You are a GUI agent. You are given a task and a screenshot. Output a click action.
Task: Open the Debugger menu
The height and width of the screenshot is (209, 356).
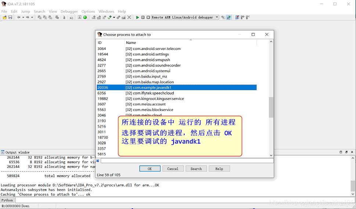coord(69,11)
